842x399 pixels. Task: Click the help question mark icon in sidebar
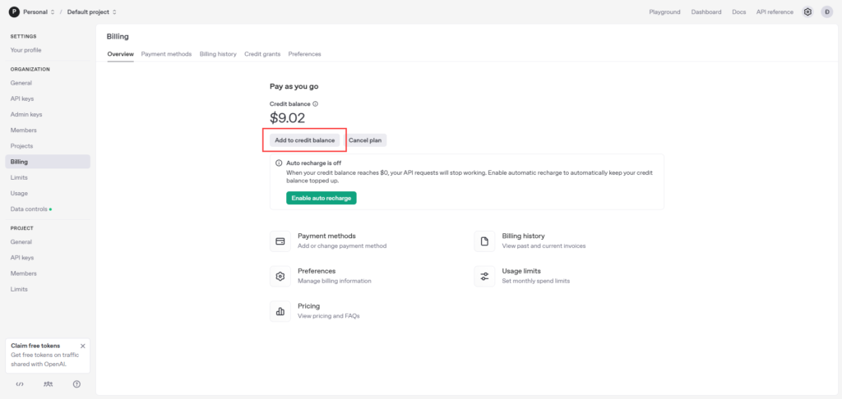[76, 384]
